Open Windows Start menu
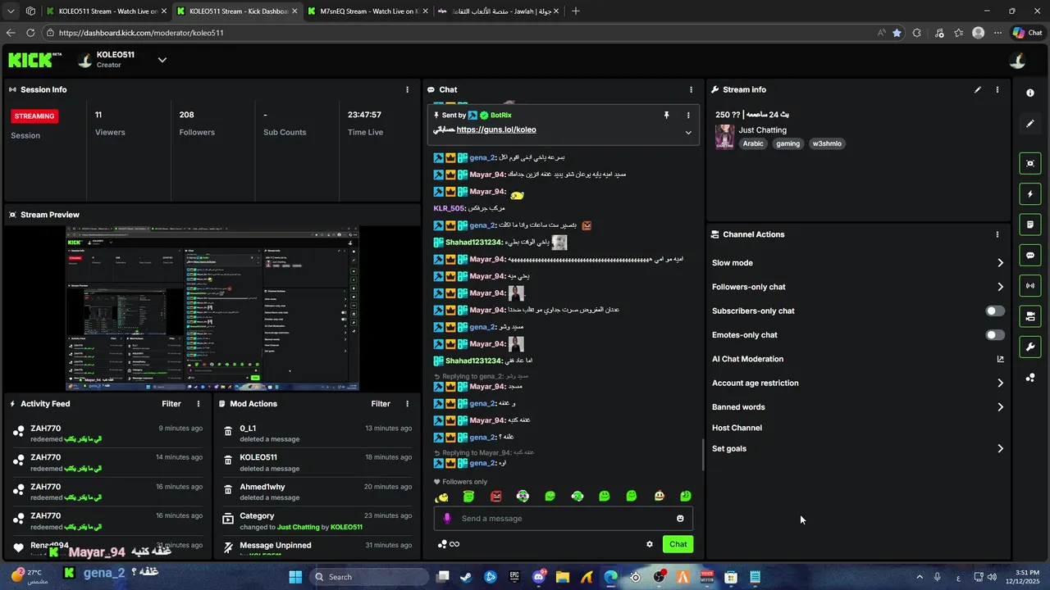The image size is (1050, 590). pyautogui.click(x=295, y=577)
